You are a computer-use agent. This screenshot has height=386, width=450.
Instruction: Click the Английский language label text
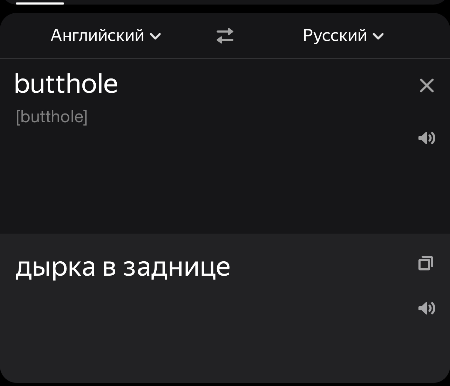point(97,36)
